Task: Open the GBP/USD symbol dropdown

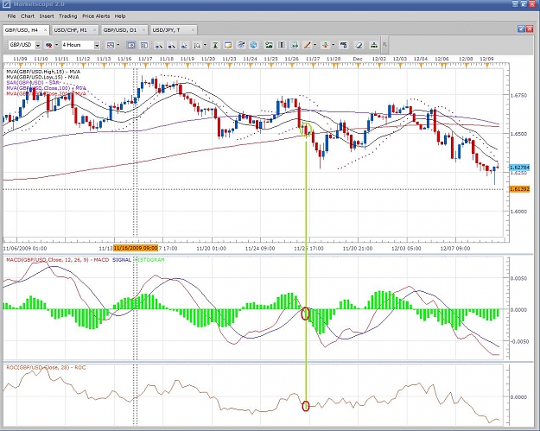Action: point(38,45)
